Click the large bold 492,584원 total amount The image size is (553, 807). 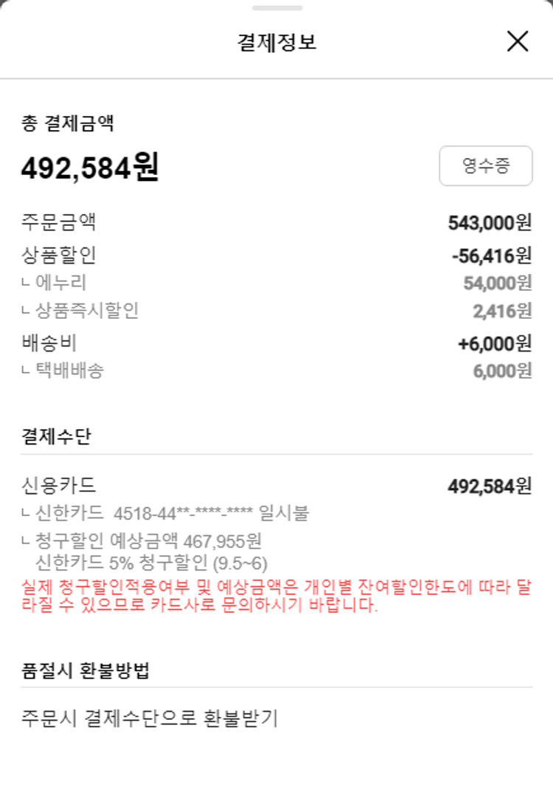coord(89,168)
